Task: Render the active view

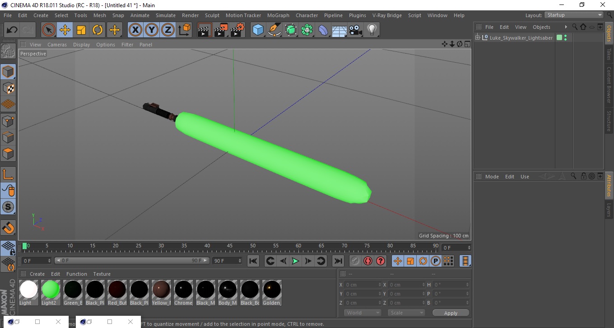Action: (x=205, y=30)
